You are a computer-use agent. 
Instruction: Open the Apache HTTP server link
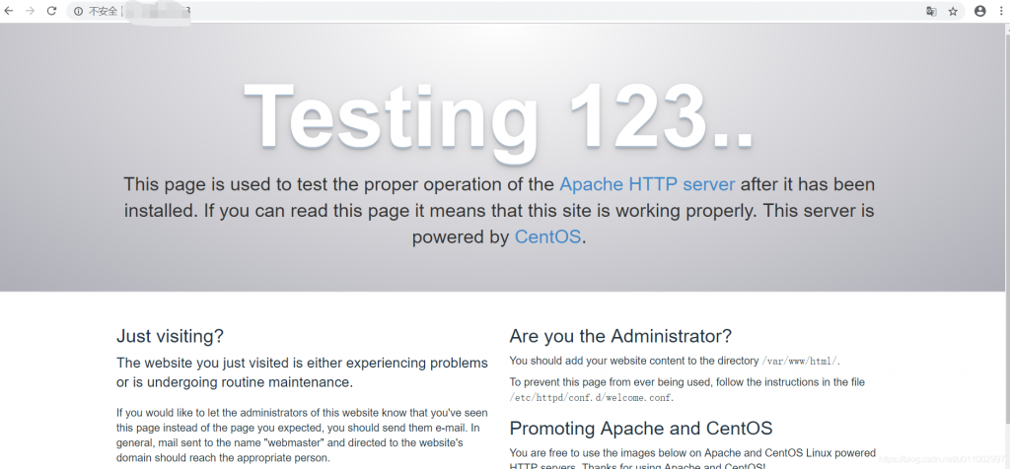coord(646,184)
